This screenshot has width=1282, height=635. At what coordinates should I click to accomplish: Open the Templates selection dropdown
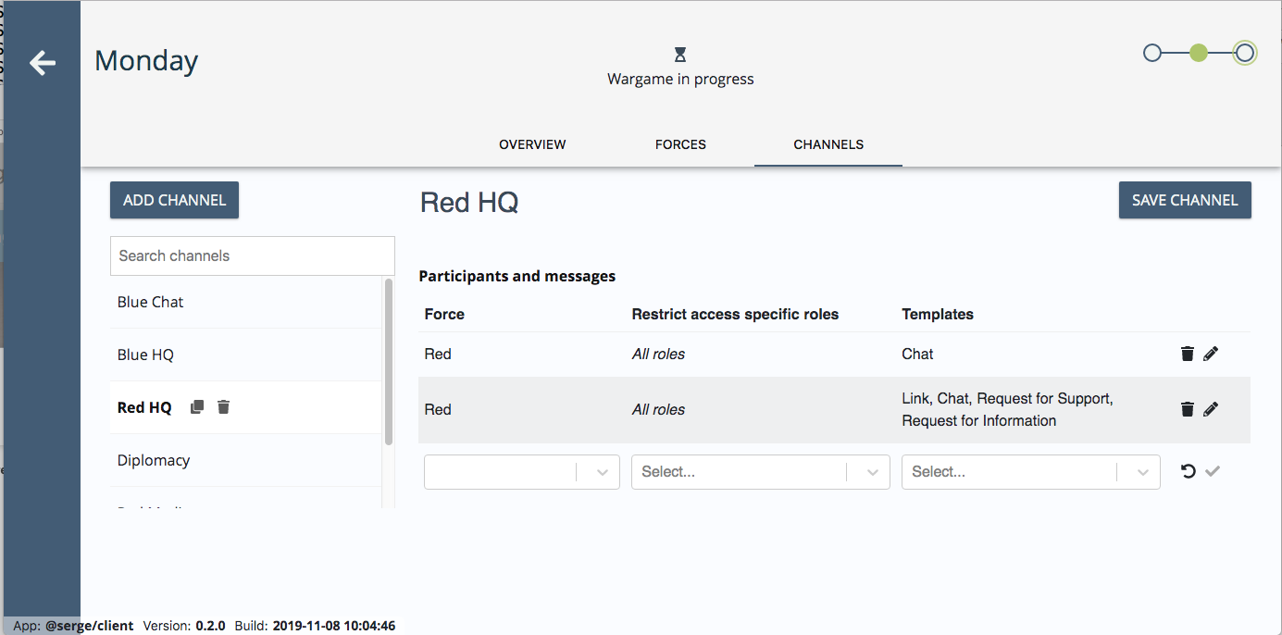[x=1031, y=472]
